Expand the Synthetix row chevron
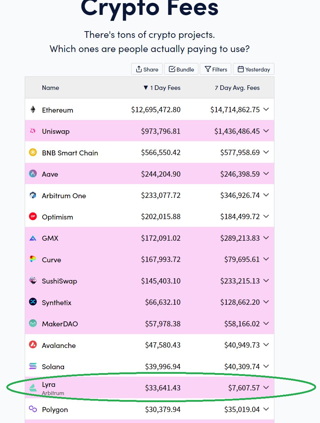Viewport: 320px width, 423px height. click(x=266, y=302)
